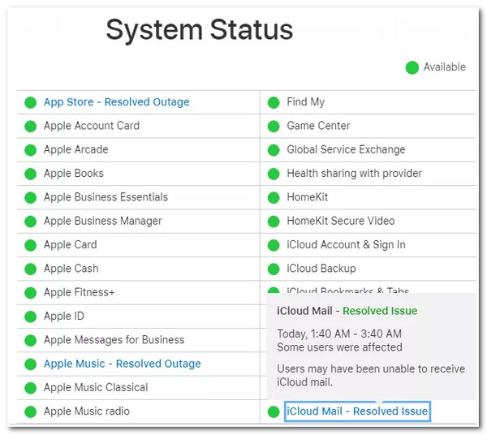Click green dot beside Apple Messages for Business
The image size is (487, 435).
pos(31,340)
